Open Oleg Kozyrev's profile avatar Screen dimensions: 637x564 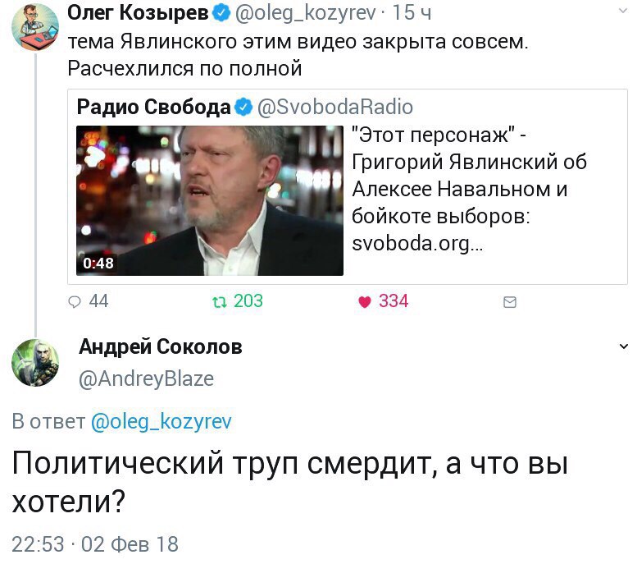pyautogui.click(x=35, y=27)
